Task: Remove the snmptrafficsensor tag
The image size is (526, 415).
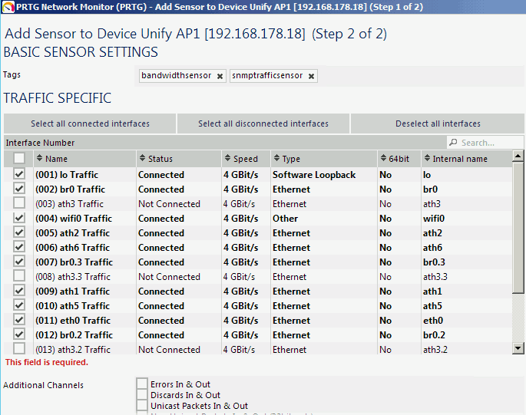Action: pyautogui.click(x=311, y=76)
